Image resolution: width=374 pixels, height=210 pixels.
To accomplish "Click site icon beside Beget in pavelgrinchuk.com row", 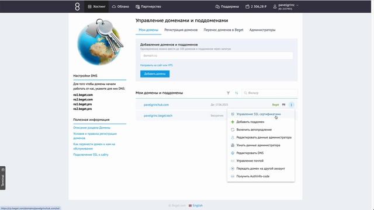I will pos(283,105).
